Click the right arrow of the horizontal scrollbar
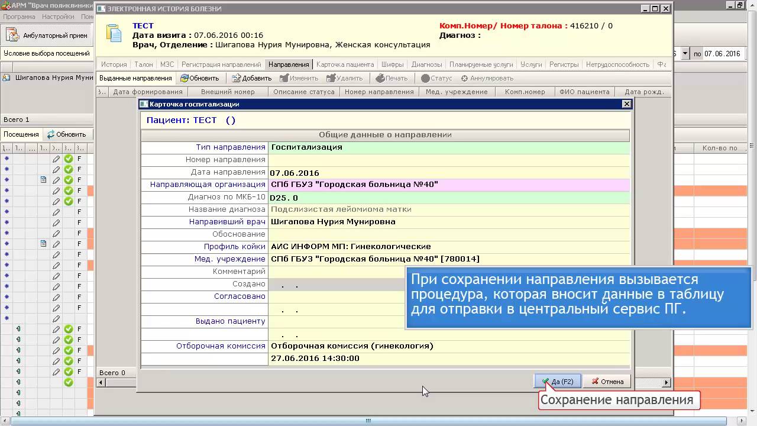 coord(667,382)
